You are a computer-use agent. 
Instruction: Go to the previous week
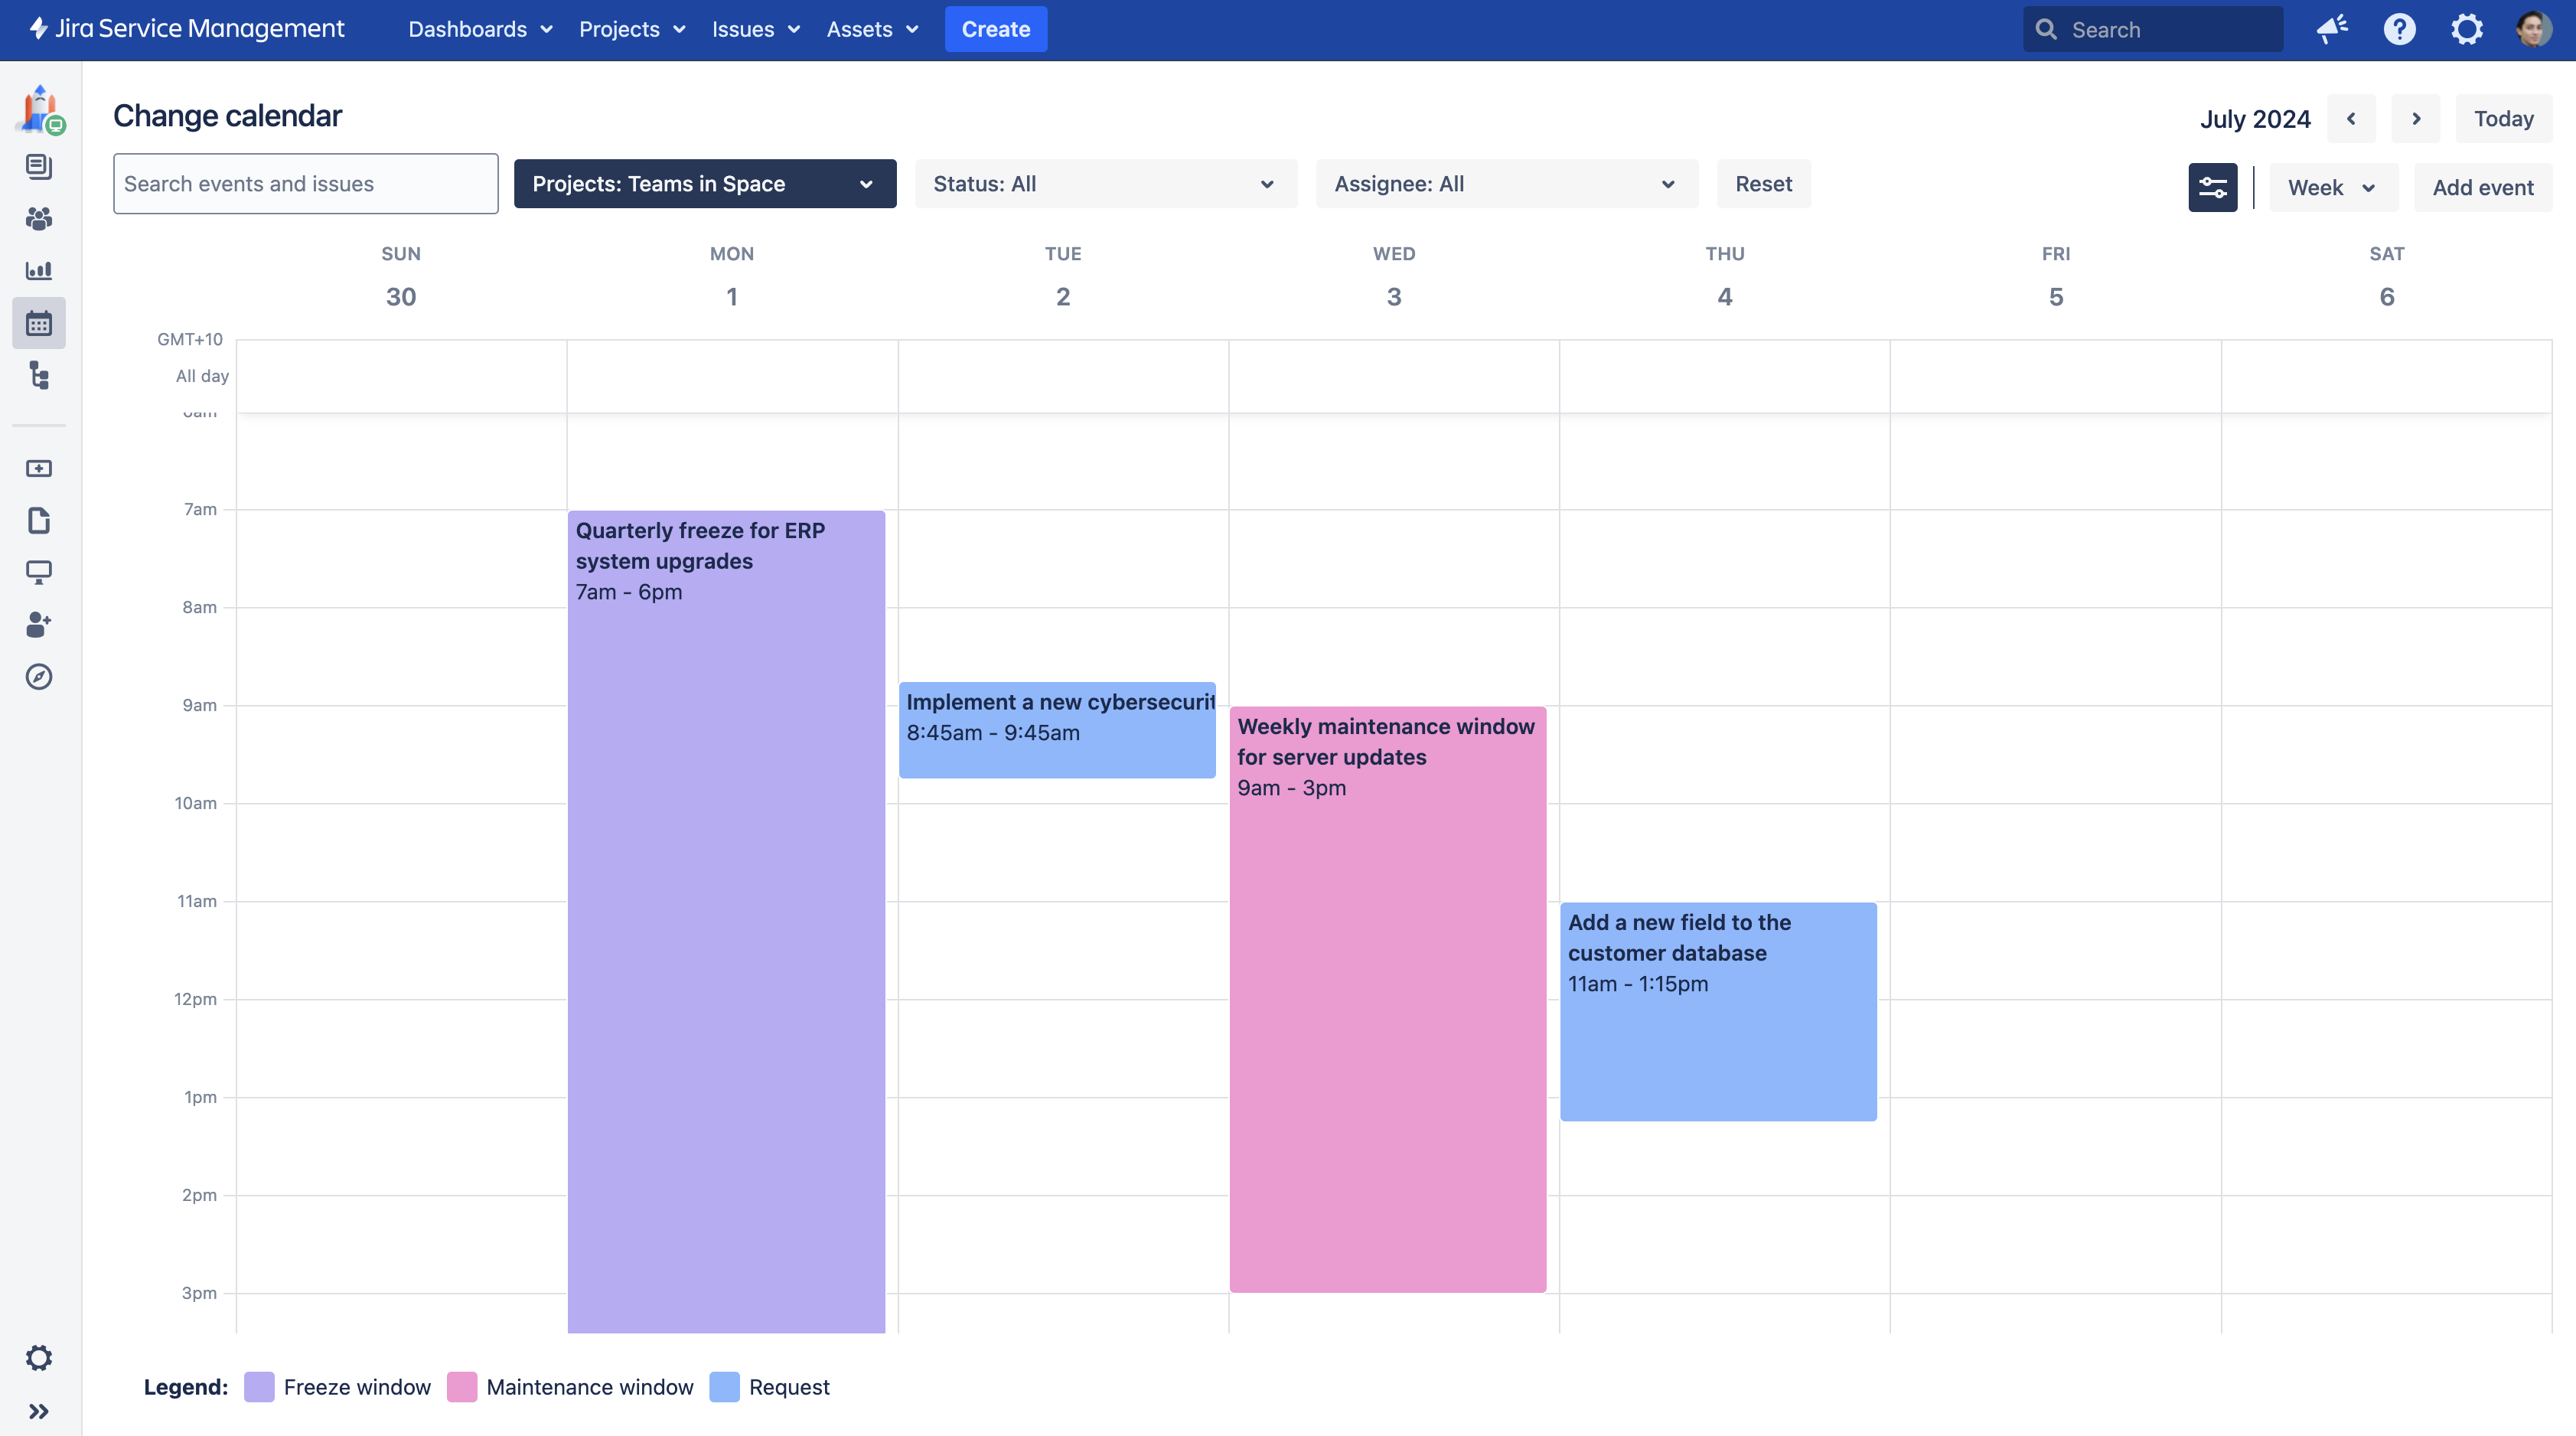point(2351,119)
